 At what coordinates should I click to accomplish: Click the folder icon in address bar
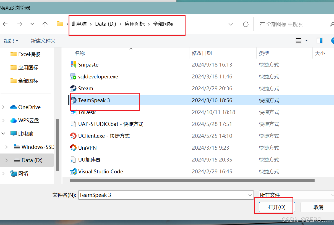[x=60, y=24]
